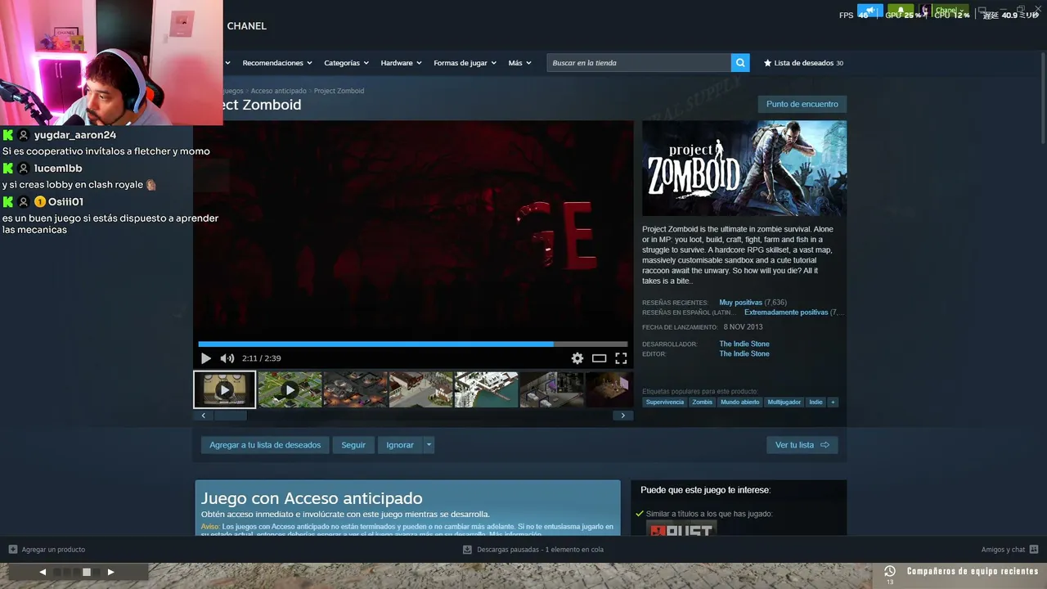Open Descargas pausadas download status
Screen dimensions: 1047x589
click(x=540, y=550)
